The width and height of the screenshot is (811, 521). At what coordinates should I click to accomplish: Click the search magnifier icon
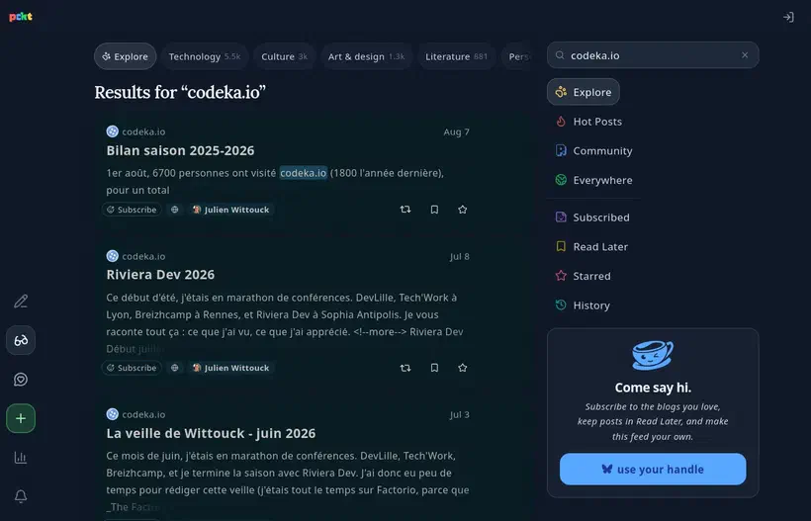coord(560,54)
